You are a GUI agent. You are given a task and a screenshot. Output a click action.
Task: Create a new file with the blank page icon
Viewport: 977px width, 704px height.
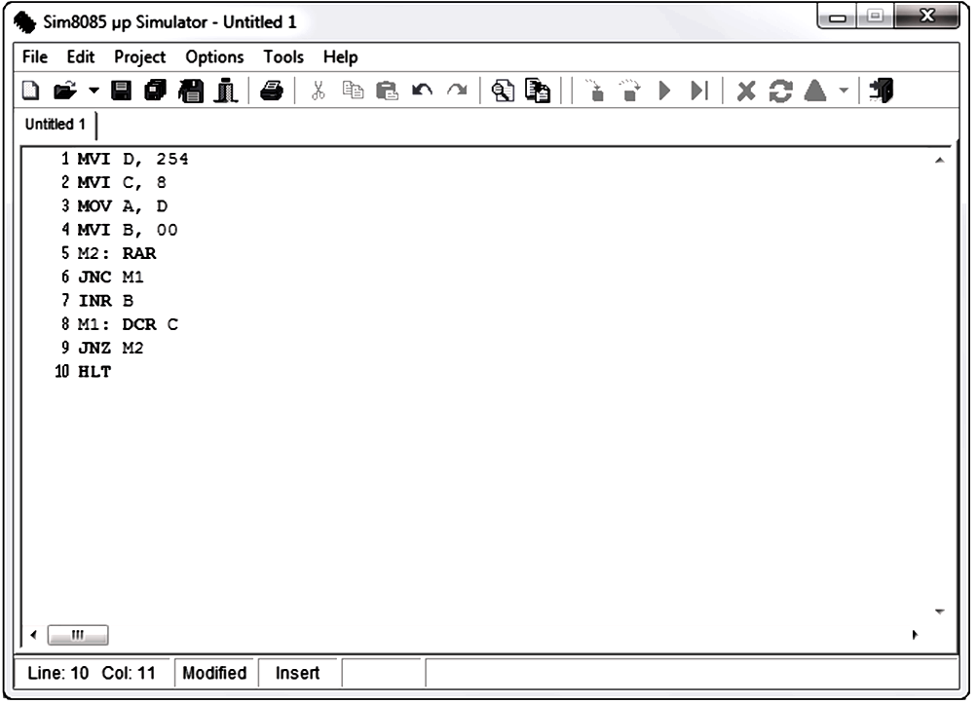coord(30,91)
